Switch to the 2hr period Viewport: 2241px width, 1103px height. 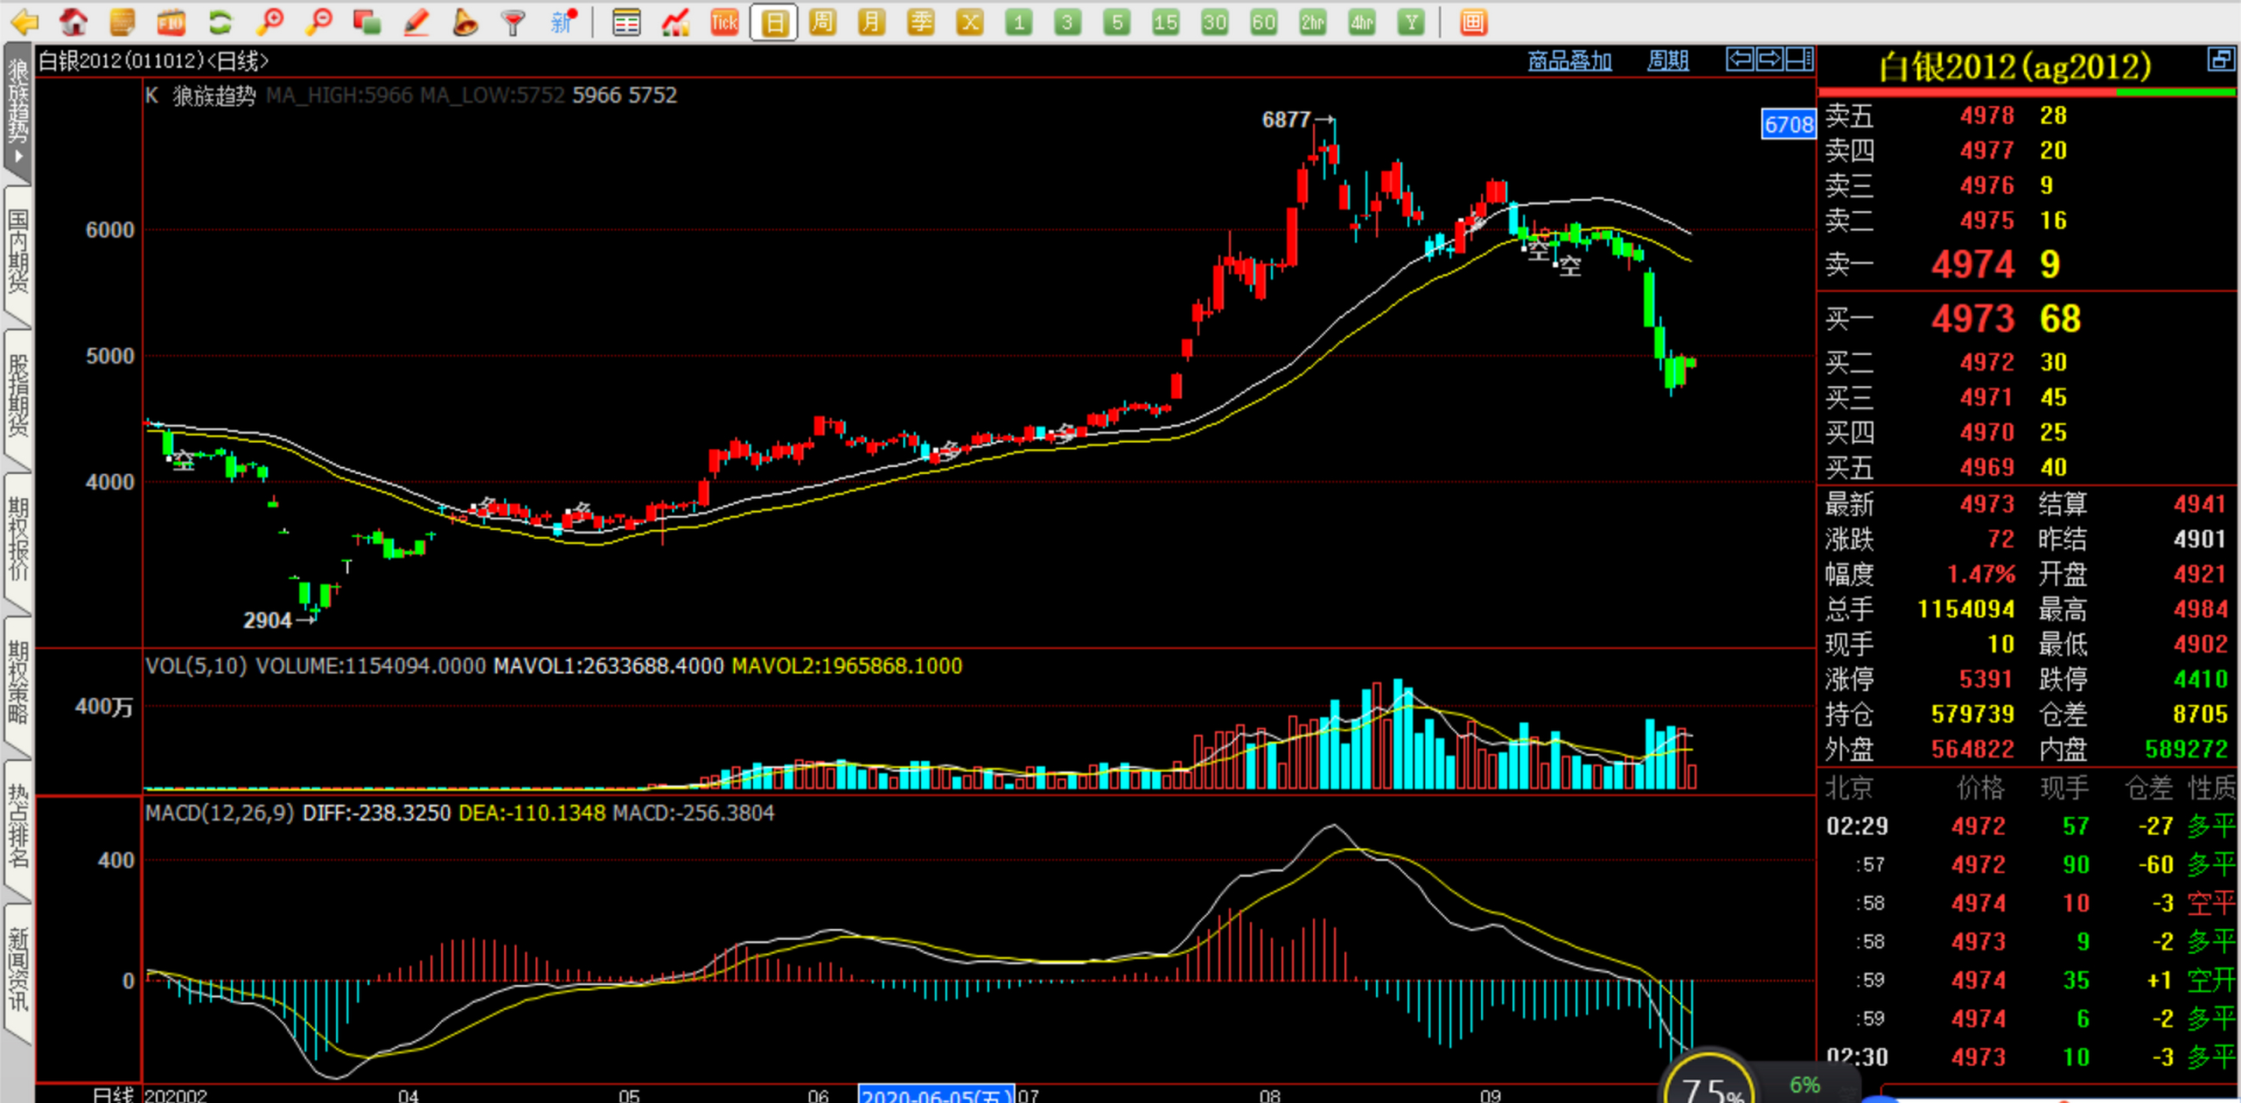coord(1313,22)
